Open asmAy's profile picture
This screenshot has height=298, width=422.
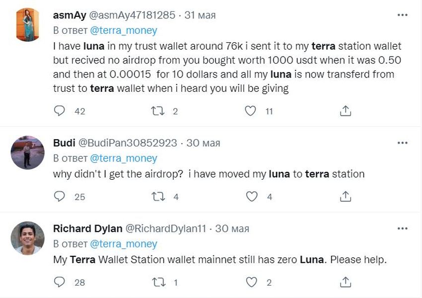[x=27, y=26]
